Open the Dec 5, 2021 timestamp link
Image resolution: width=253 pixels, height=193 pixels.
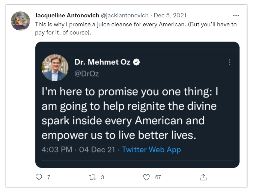click(x=170, y=16)
